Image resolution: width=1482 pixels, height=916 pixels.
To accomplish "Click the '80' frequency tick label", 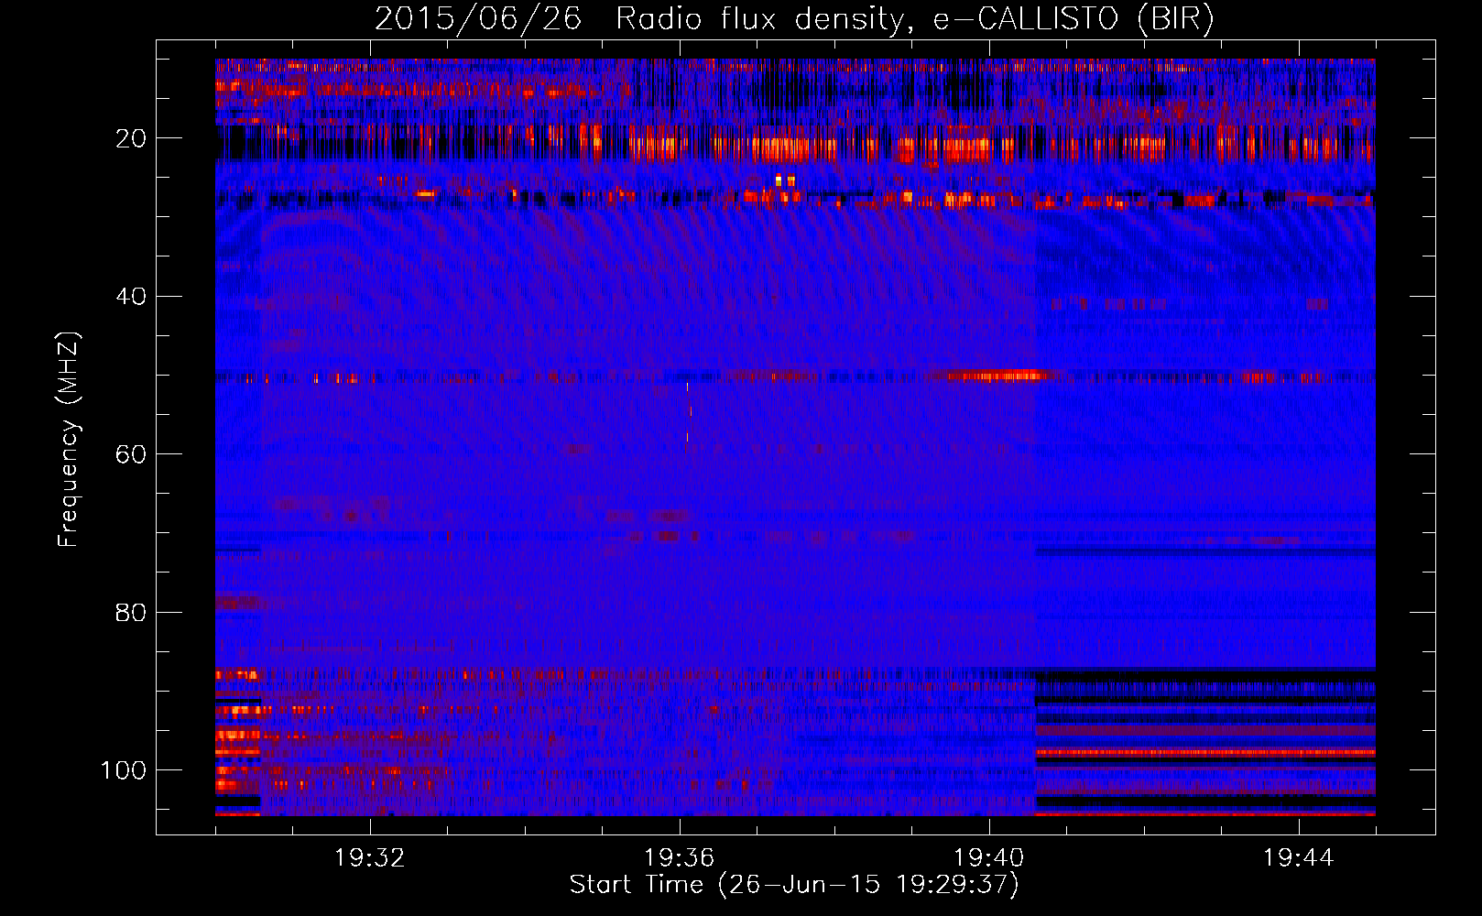I will click(x=131, y=612).
